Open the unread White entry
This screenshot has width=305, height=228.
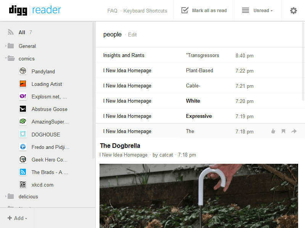click(200, 101)
